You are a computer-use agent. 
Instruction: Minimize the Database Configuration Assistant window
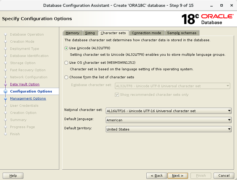pyautogui.click(x=212, y=6)
